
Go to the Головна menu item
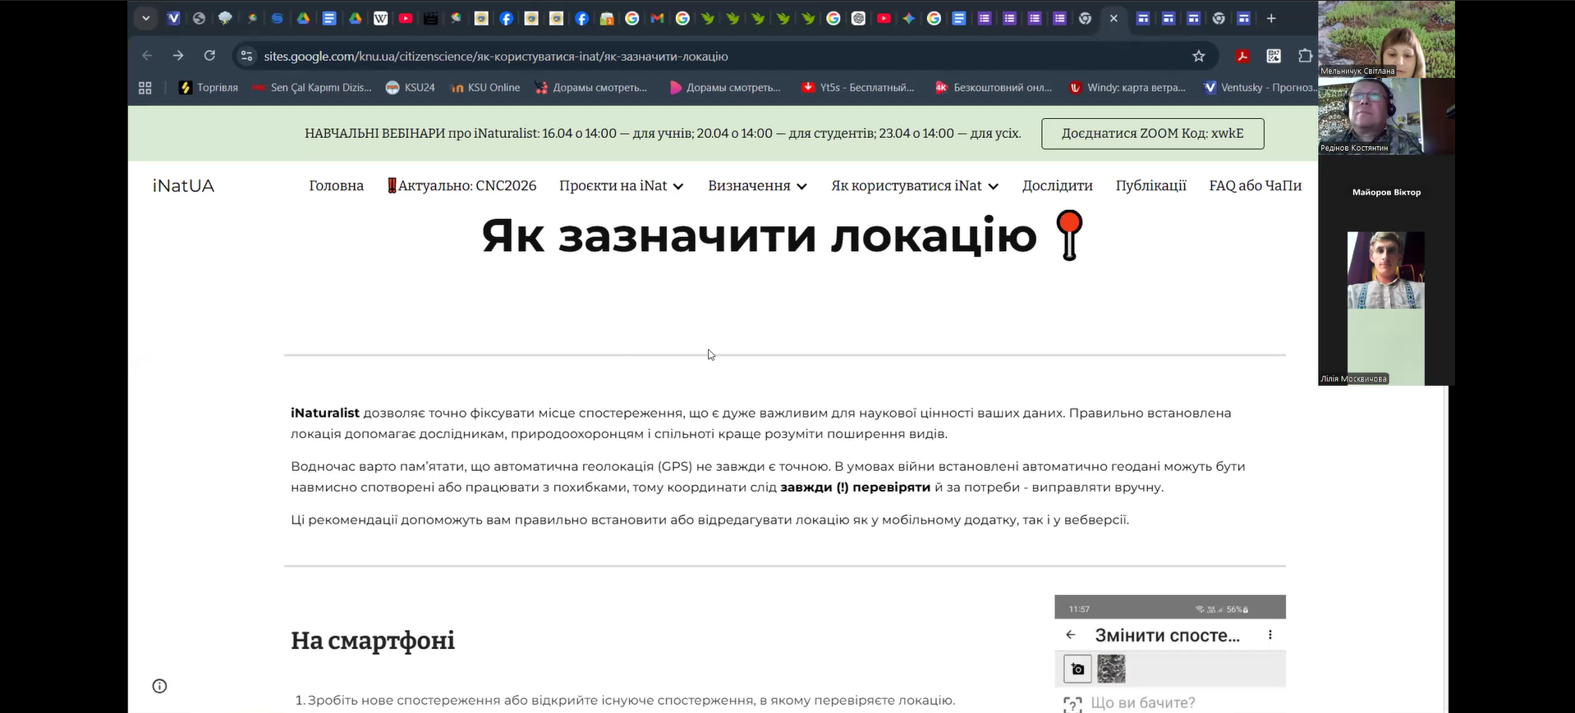tap(336, 185)
